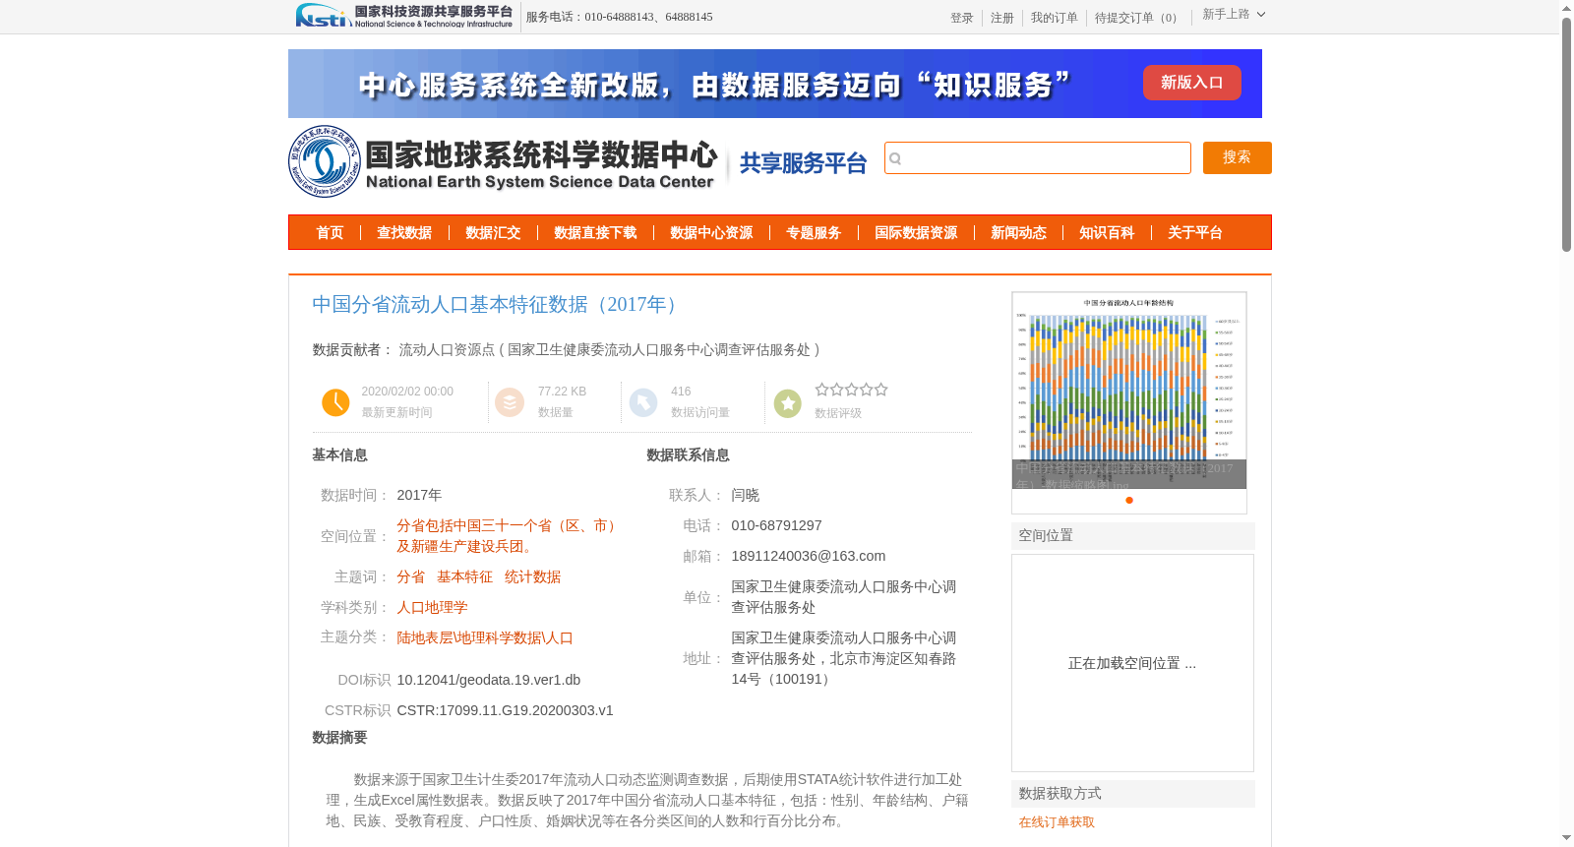Click the 陆地表层\地理科学数据\人口 category link
Viewport: 1574px width, 847px height.
[x=485, y=638]
